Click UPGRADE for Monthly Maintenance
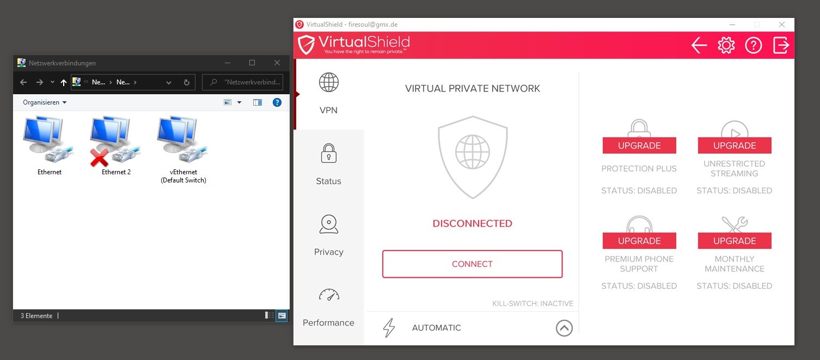Viewport: 820px width, 360px height. (735, 241)
